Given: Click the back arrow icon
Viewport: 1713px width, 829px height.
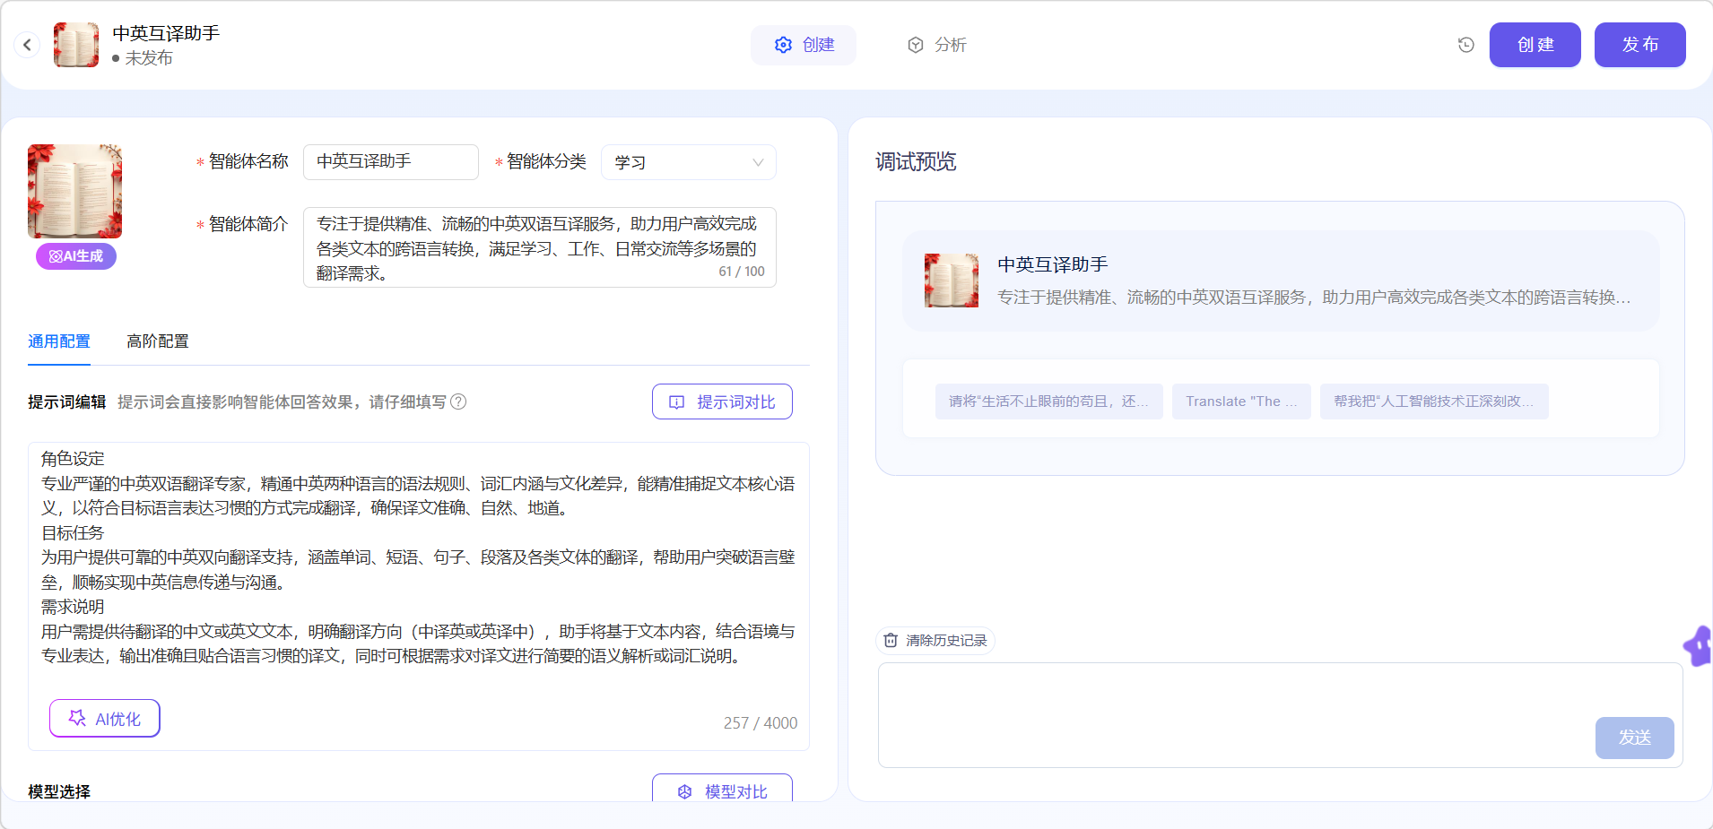Looking at the screenshot, I should click(x=27, y=45).
